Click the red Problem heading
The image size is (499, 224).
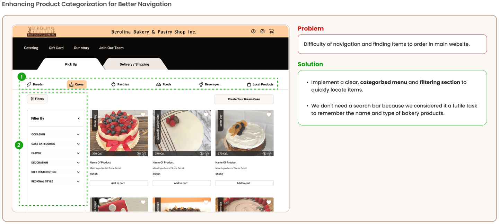point(311,29)
